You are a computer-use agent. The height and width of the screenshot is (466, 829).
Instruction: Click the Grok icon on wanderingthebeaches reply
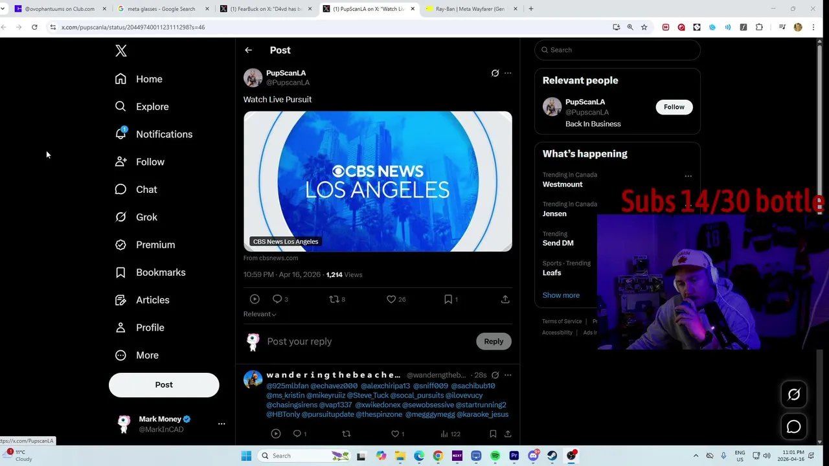coord(495,375)
